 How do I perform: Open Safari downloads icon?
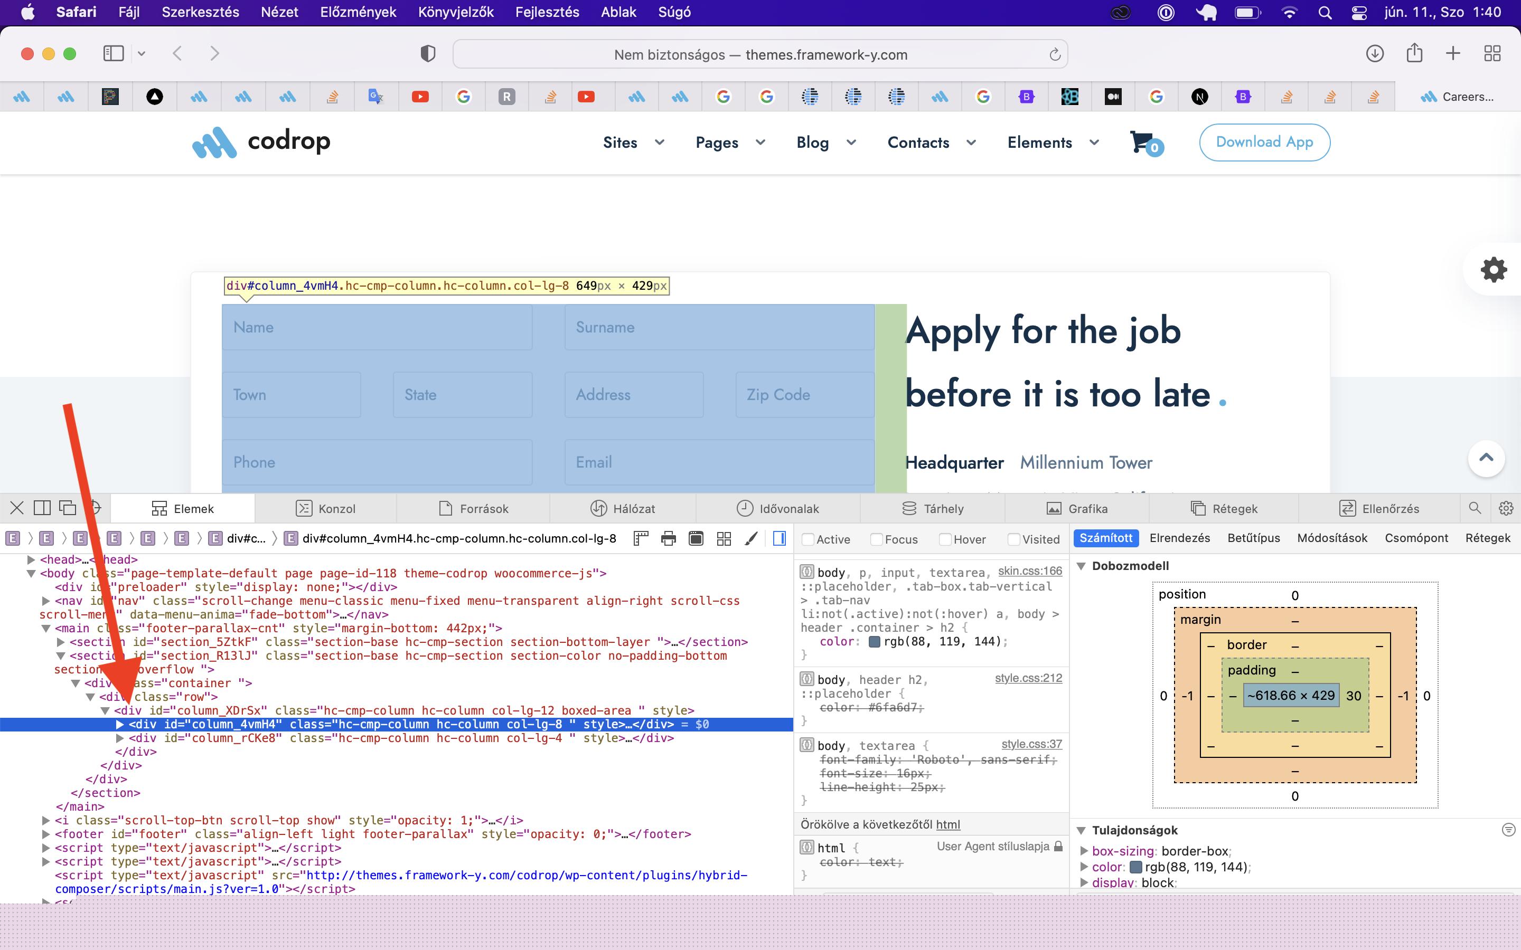[x=1375, y=53]
